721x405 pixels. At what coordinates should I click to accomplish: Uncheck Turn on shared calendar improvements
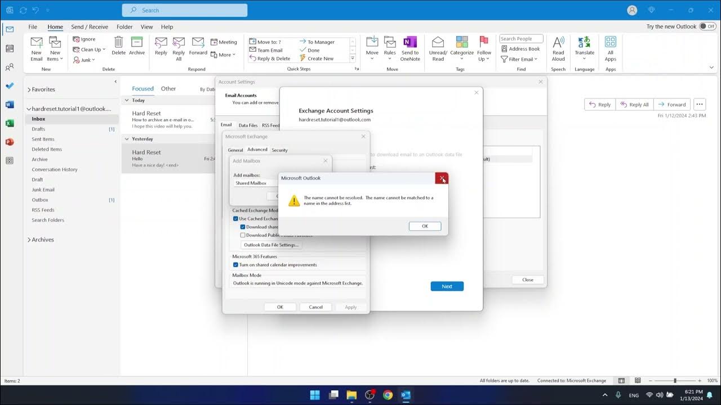[236, 265]
